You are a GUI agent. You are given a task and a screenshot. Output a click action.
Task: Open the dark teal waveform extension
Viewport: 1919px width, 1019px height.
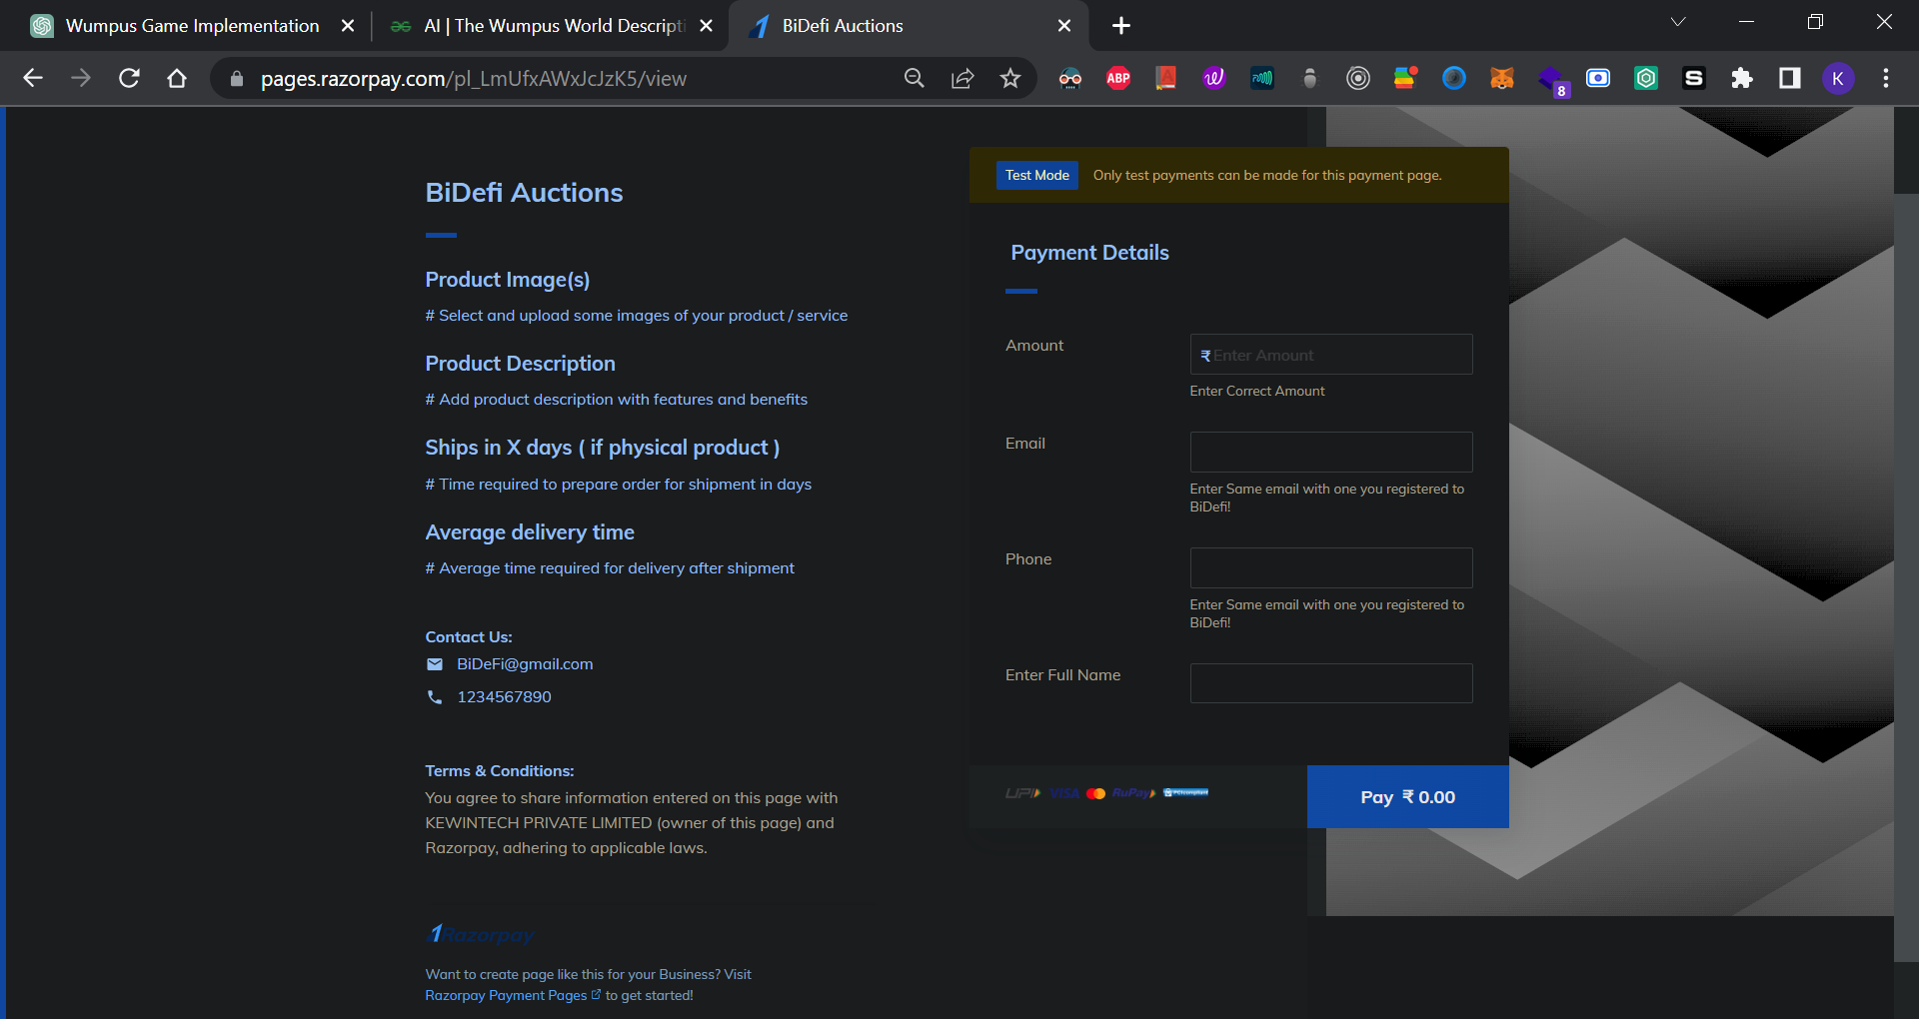(1262, 78)
